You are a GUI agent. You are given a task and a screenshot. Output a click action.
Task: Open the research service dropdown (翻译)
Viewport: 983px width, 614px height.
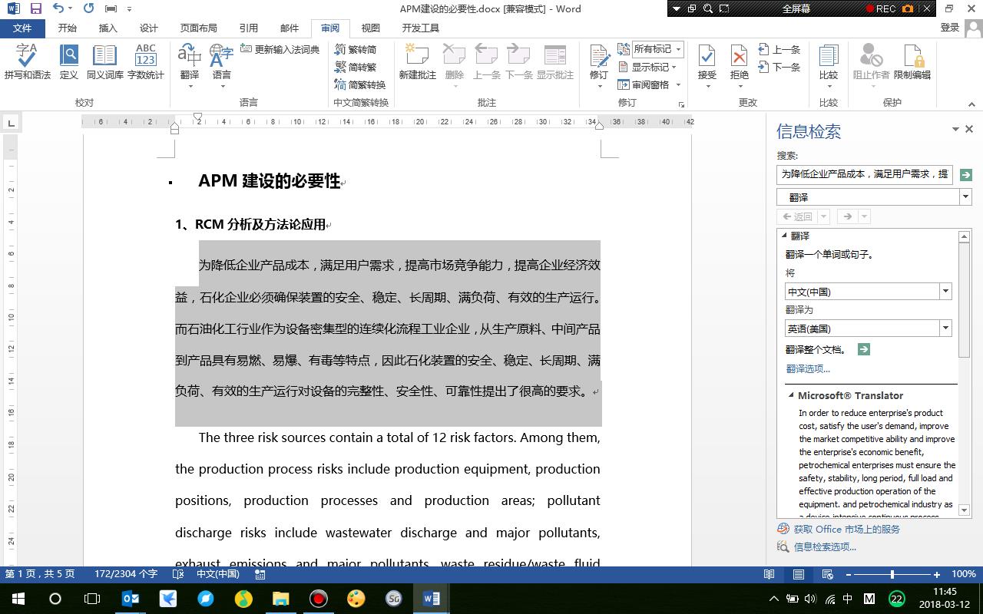(965, 197)
